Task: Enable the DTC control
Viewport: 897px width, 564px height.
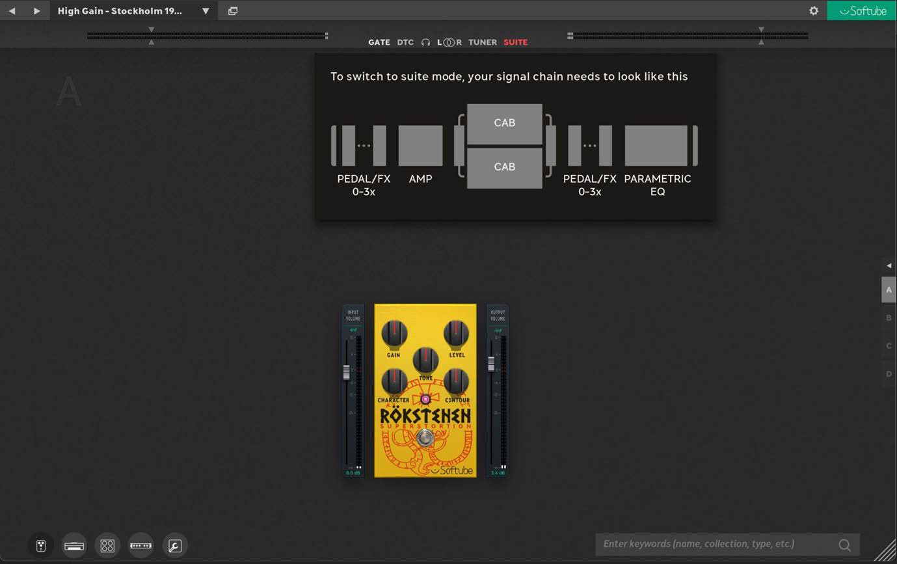Action: click(x=405, y=42)
